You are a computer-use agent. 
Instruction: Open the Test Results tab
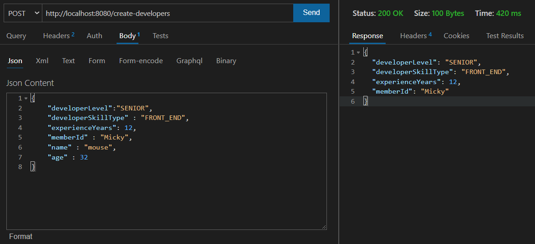click(x=504, y=36)
